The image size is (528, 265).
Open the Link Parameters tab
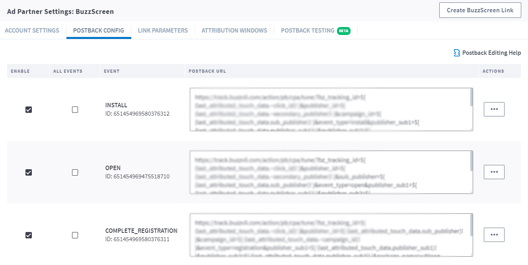pyautogui.click(x=163, y=31)
